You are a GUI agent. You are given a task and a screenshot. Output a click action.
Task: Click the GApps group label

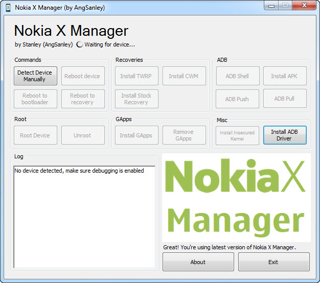point(124,119)
